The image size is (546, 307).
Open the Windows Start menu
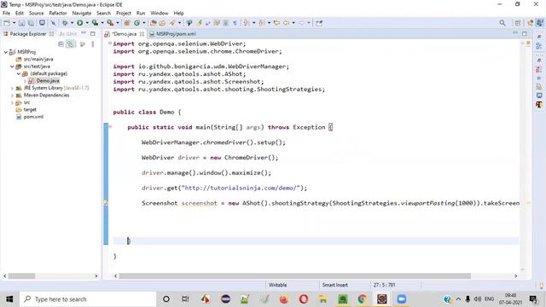[9, 299]
